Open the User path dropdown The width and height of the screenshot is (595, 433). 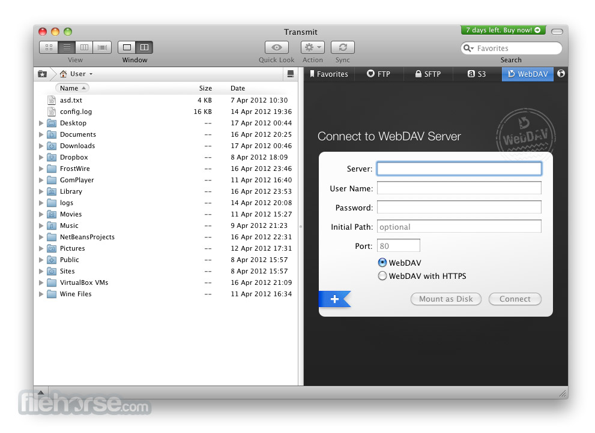tap(76, 74)
